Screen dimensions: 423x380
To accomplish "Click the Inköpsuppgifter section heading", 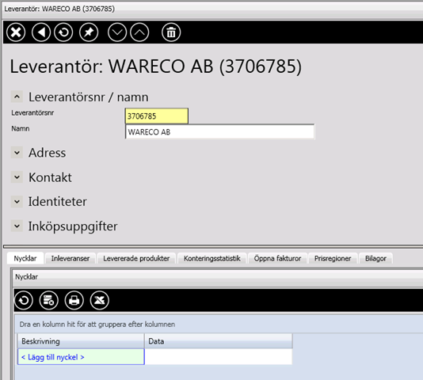I will 73,226.
